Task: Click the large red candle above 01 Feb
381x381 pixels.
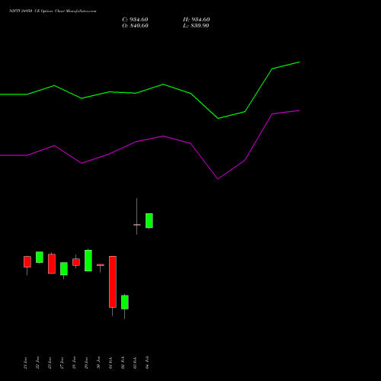Action: pos(113,282)
